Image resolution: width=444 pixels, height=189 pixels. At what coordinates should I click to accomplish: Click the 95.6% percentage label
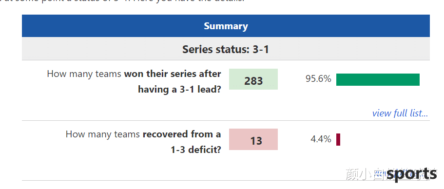click(x=318, y=79)
